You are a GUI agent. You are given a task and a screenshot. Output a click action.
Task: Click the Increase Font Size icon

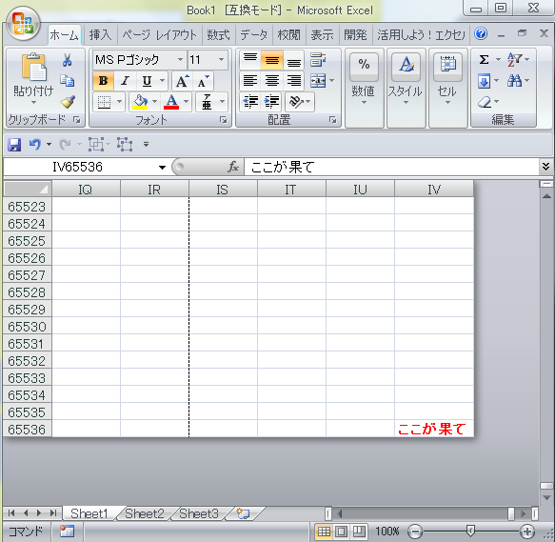pyautogui.click(x=182, y=81)
